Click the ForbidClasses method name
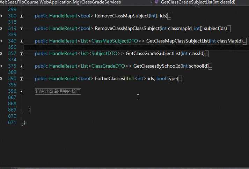Image resolution: width=249 pixels, height=169 pixels. [109, 78]
